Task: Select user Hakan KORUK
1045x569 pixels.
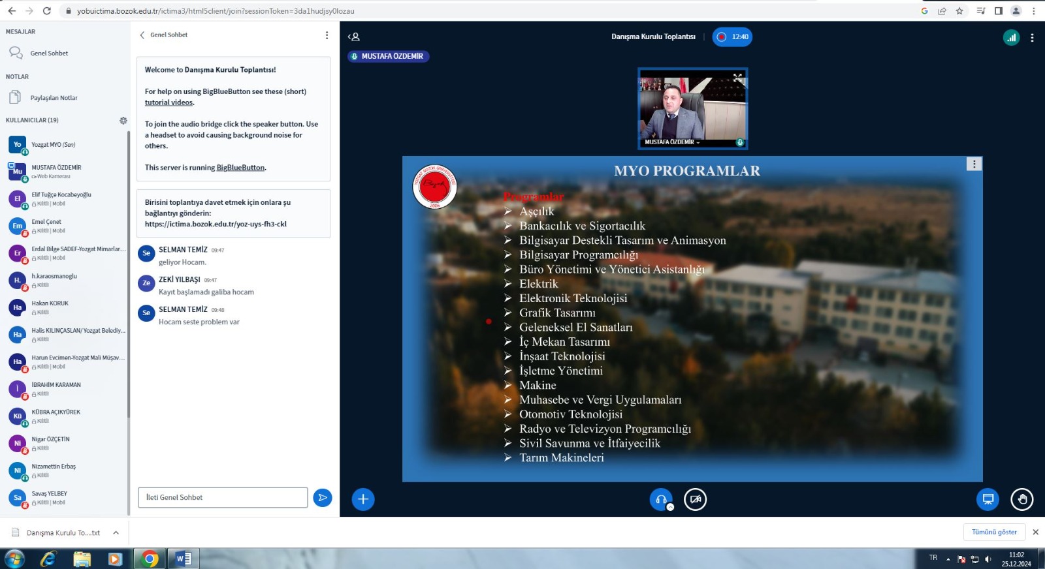Action: pos(65,307)
